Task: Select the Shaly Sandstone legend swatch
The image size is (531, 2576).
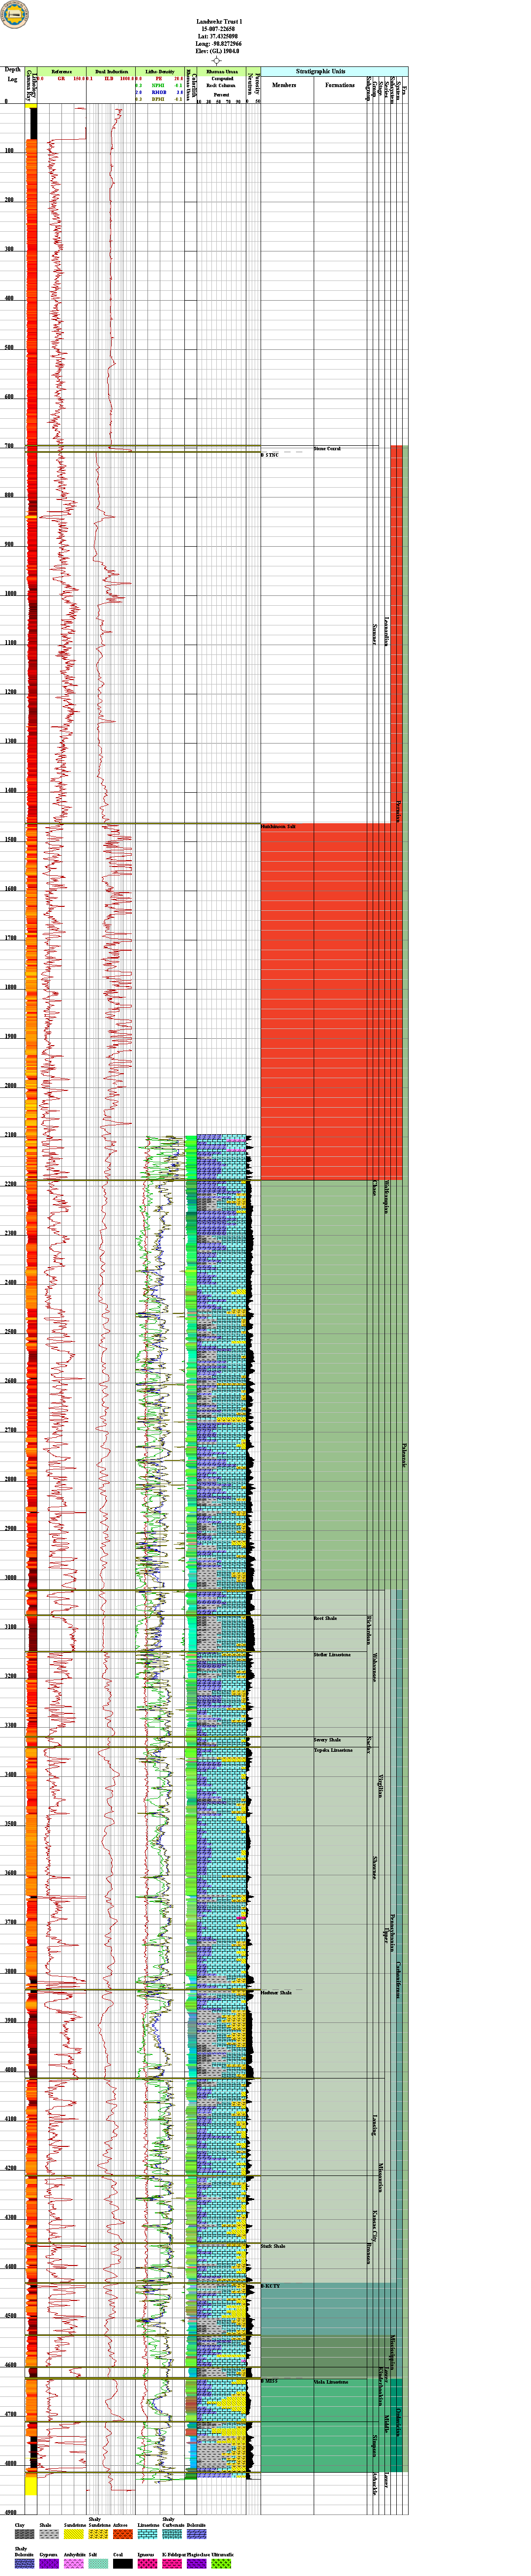Action: (98, 2535)
